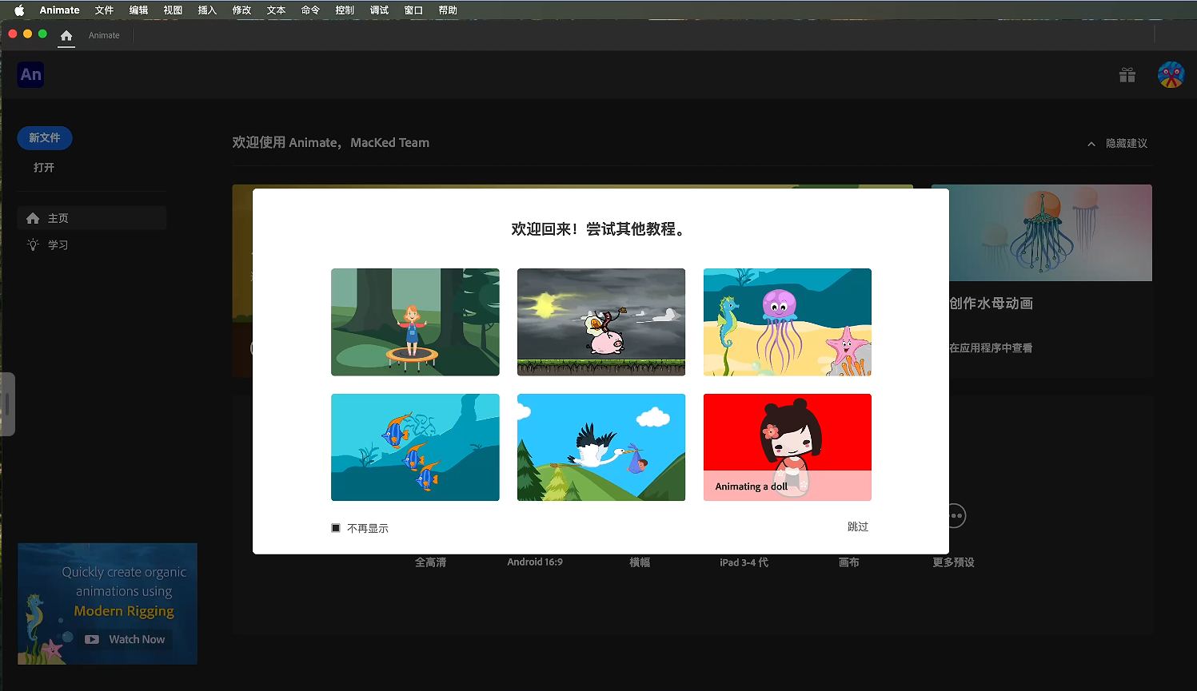The height and width of the screenshot is (691, 1197).
Task: Select the Animating a doll tutorial
Action: click(x=787, y=447)
